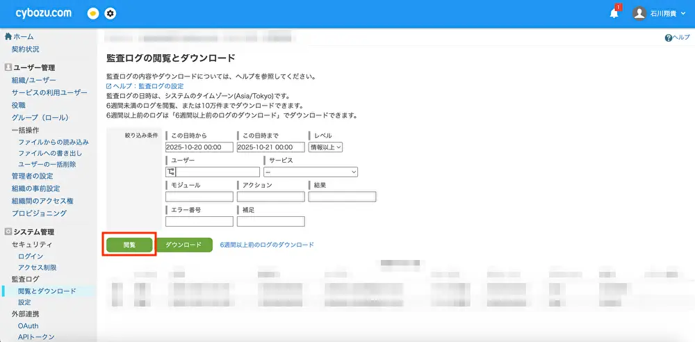The image size is (695, 342).
Task: Click the ユーザー管理 section header
Action: click(34, 68)
